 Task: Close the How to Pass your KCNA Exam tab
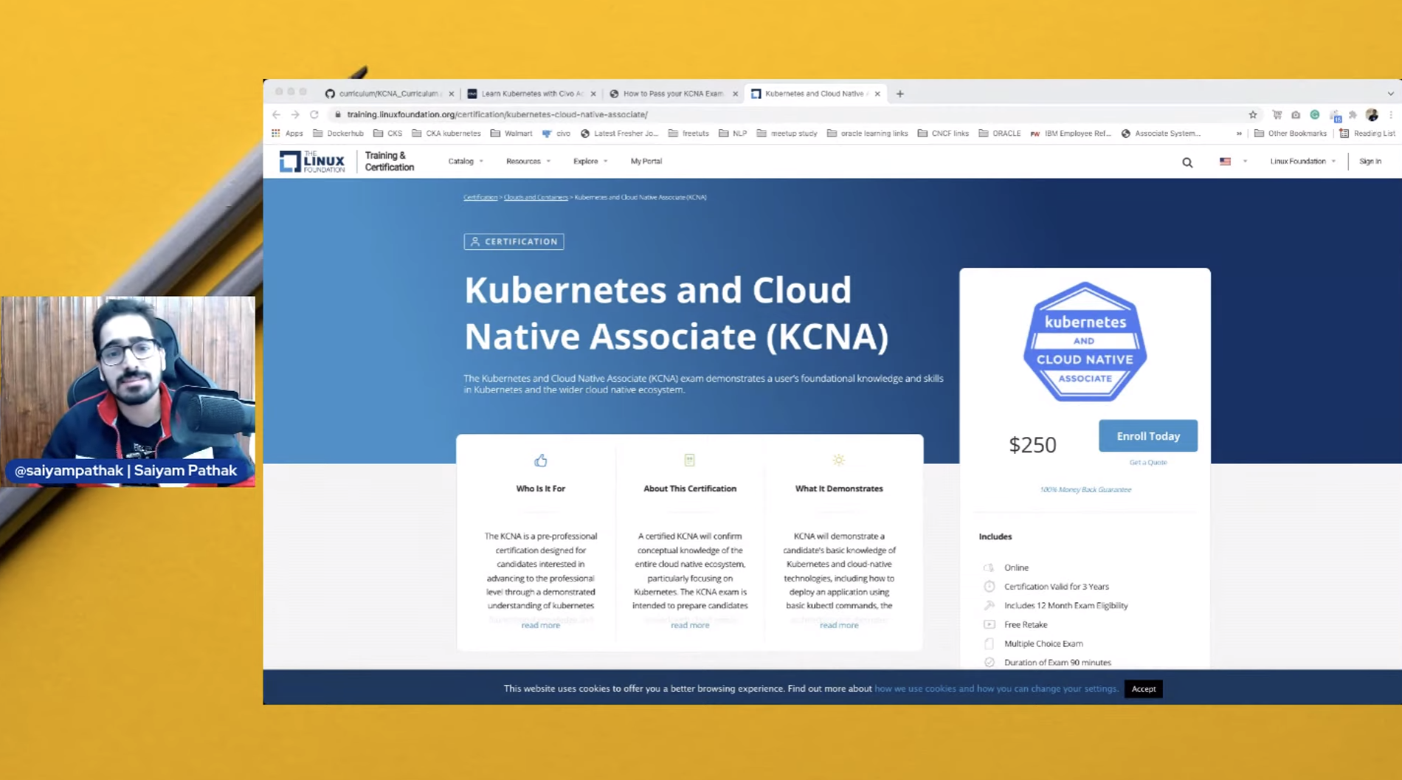[735, 94]
